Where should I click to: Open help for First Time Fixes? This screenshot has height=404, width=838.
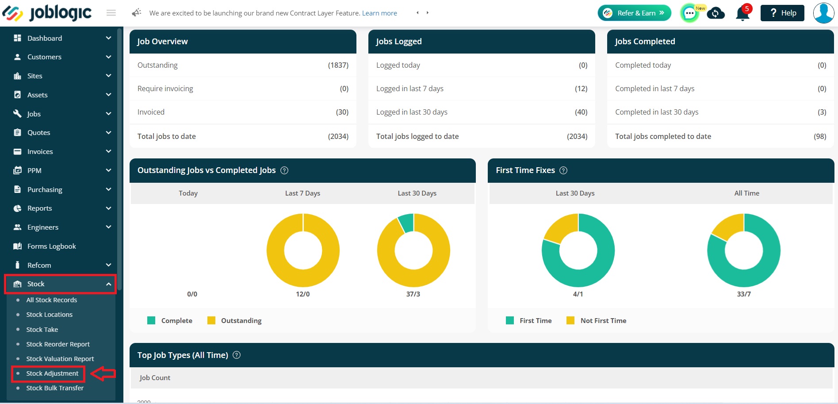(x=563, y=170)
